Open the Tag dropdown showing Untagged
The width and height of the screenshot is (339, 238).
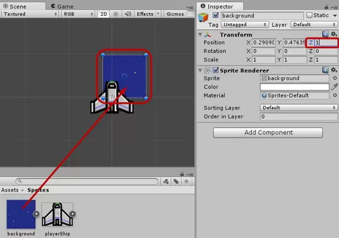coord(245,25)
